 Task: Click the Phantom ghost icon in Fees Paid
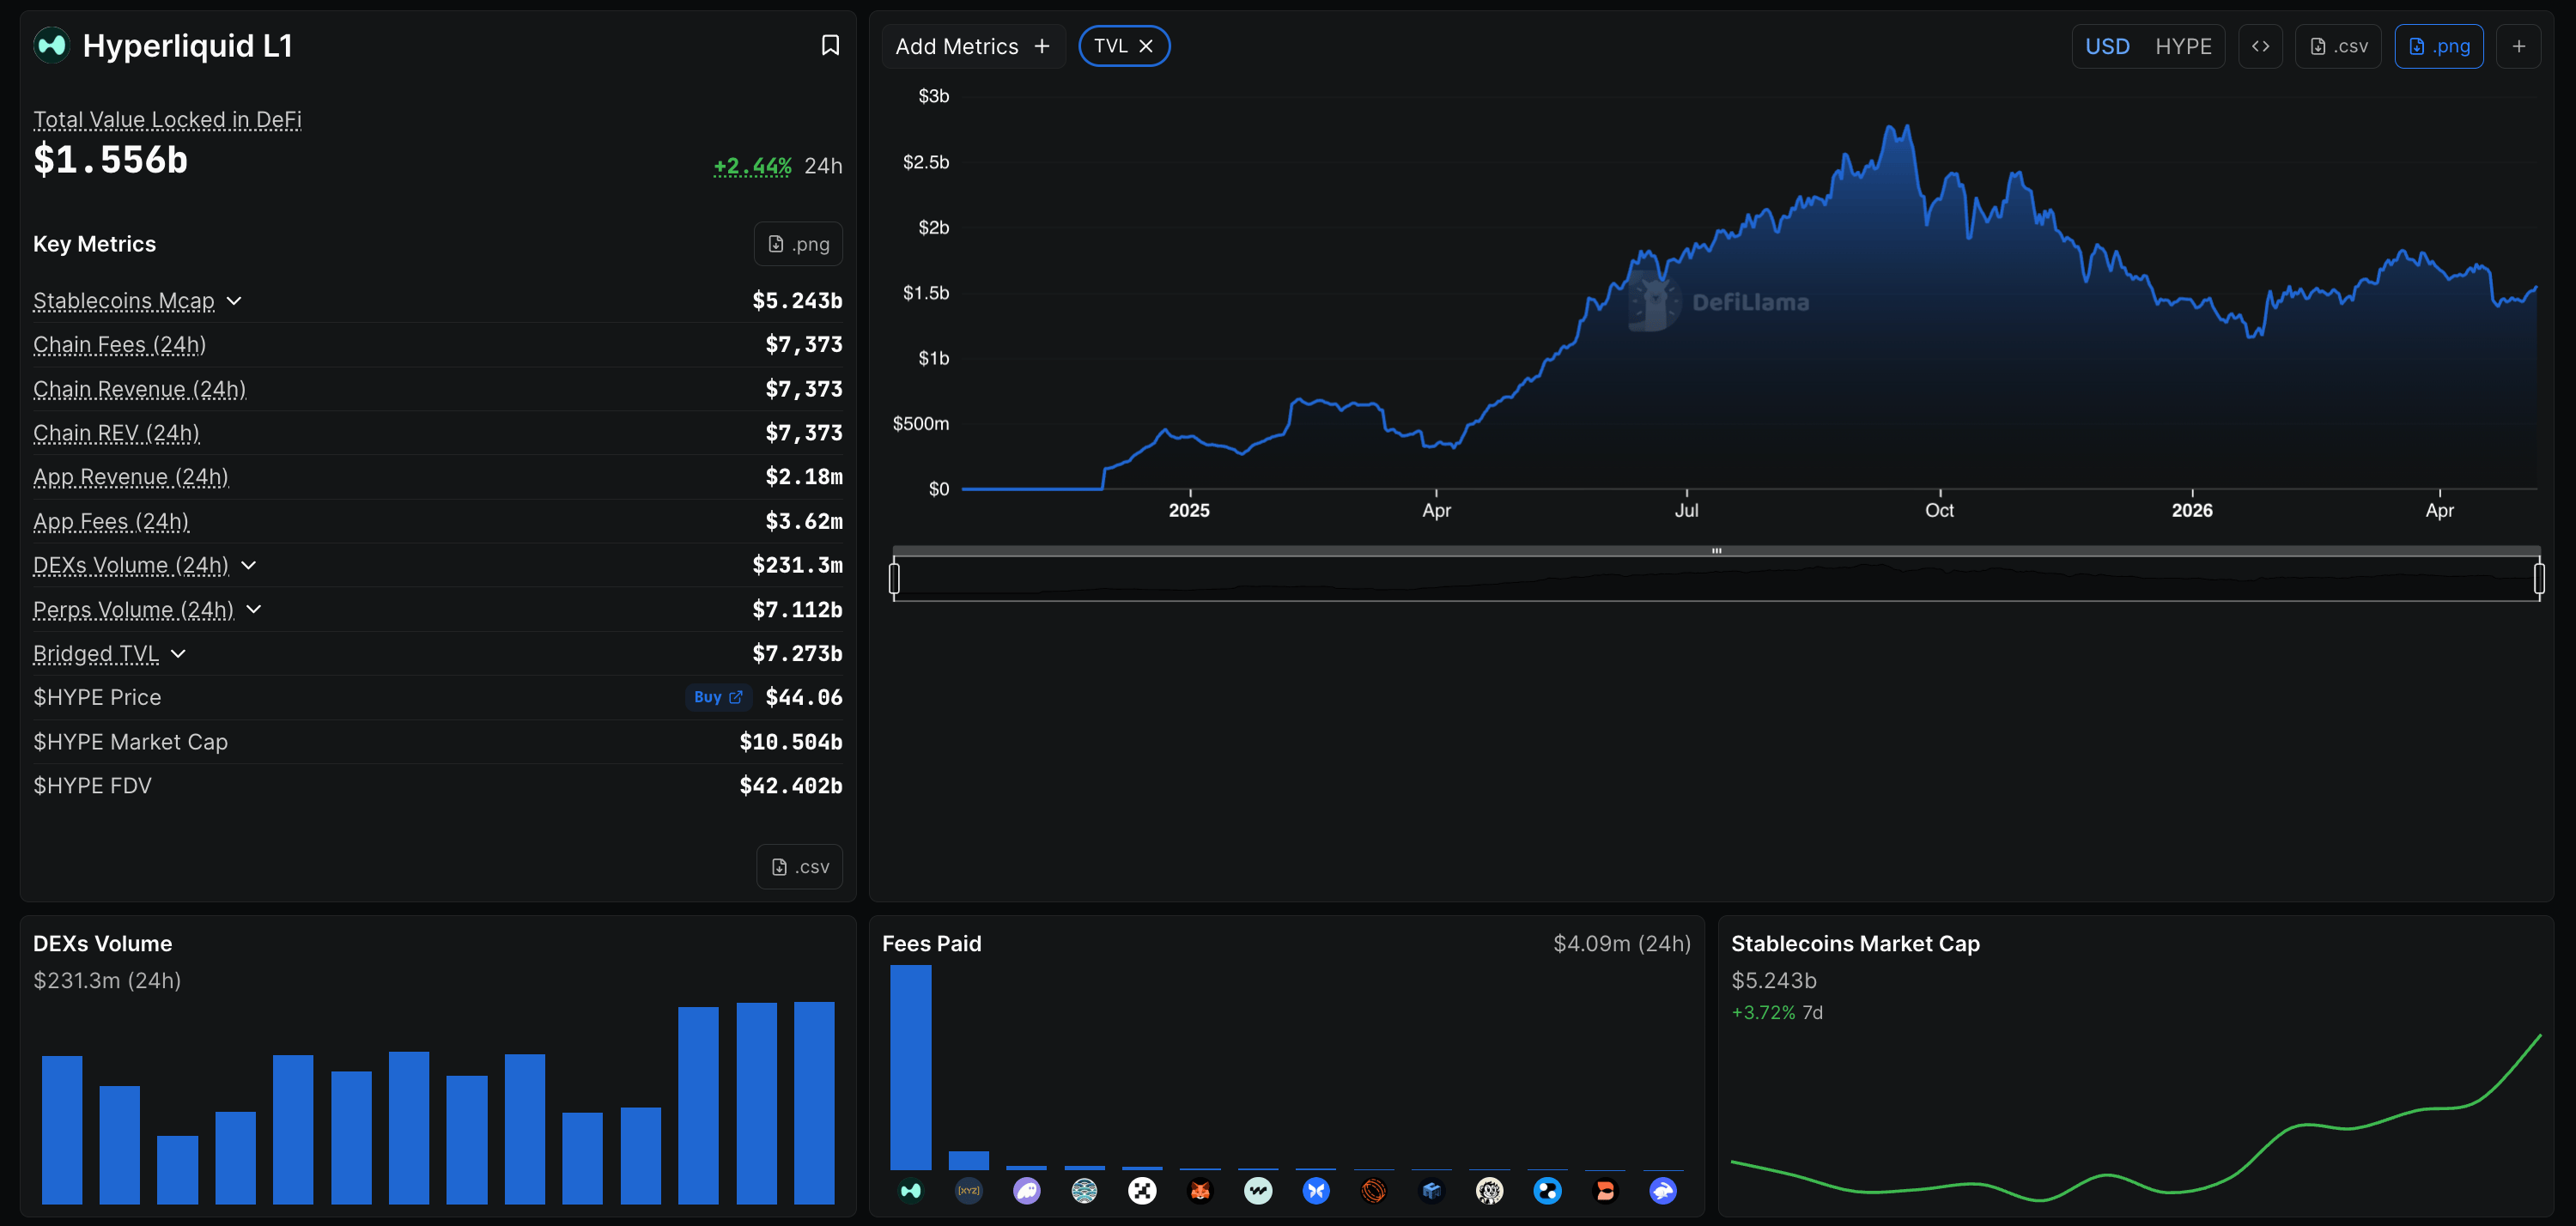click(x=1026, y=1190)
